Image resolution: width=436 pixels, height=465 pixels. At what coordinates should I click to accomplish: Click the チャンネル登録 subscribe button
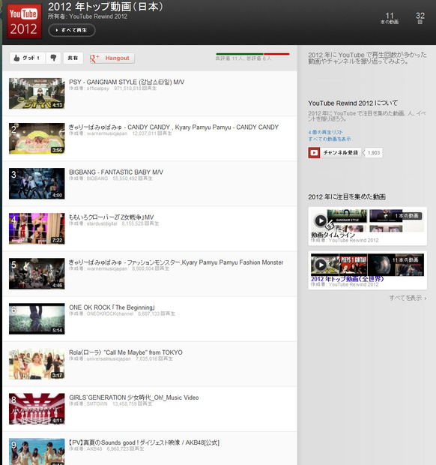[341, 153]
